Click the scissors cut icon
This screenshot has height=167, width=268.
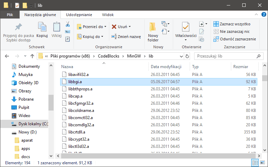[68, 24]
